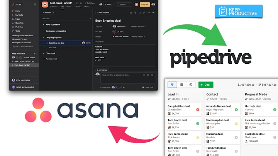
Task: Click the Keep Productive team plus icon
Action: (35, 54)
